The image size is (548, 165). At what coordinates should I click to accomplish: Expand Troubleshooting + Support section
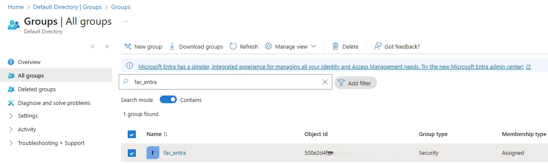pos(11,143)
